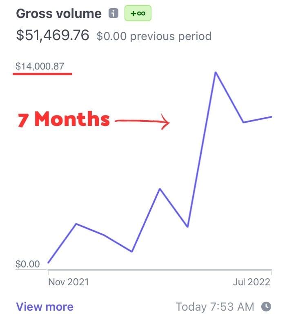This screenshot has width=298, height=327.
Task: Click the Today 7:53 AM timestamp
Action: point(215,307)
